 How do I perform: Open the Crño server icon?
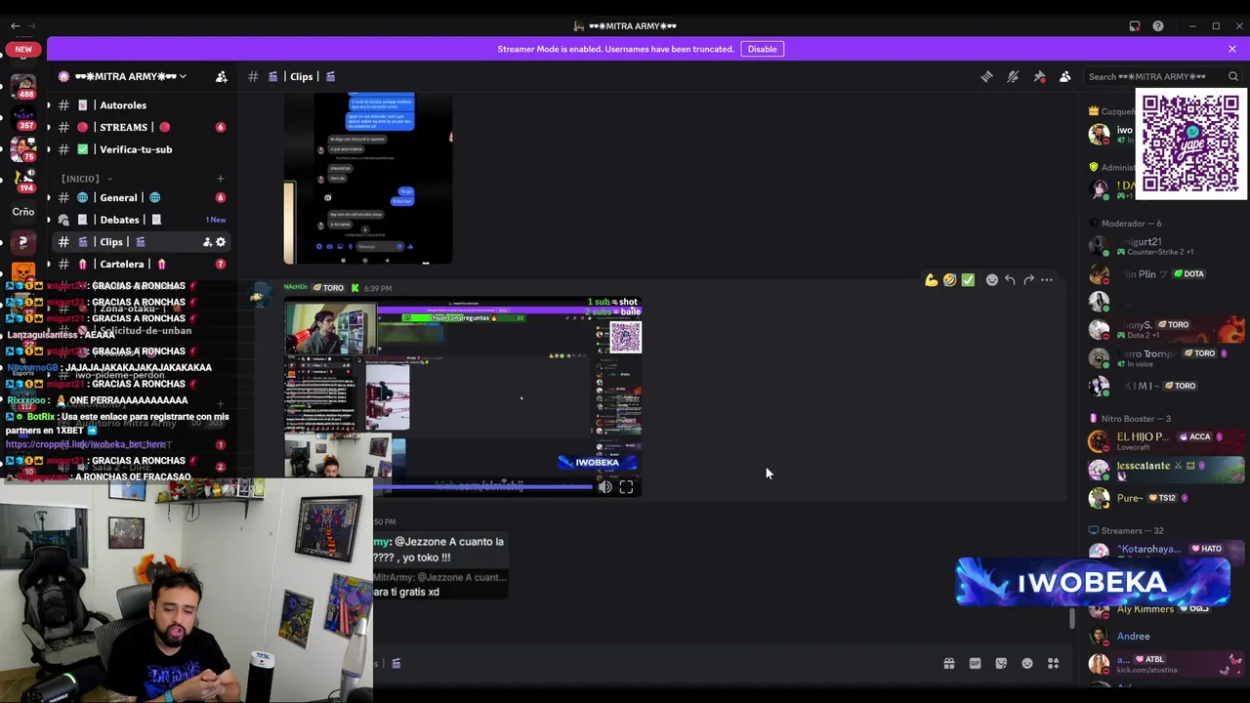point(23,211)
